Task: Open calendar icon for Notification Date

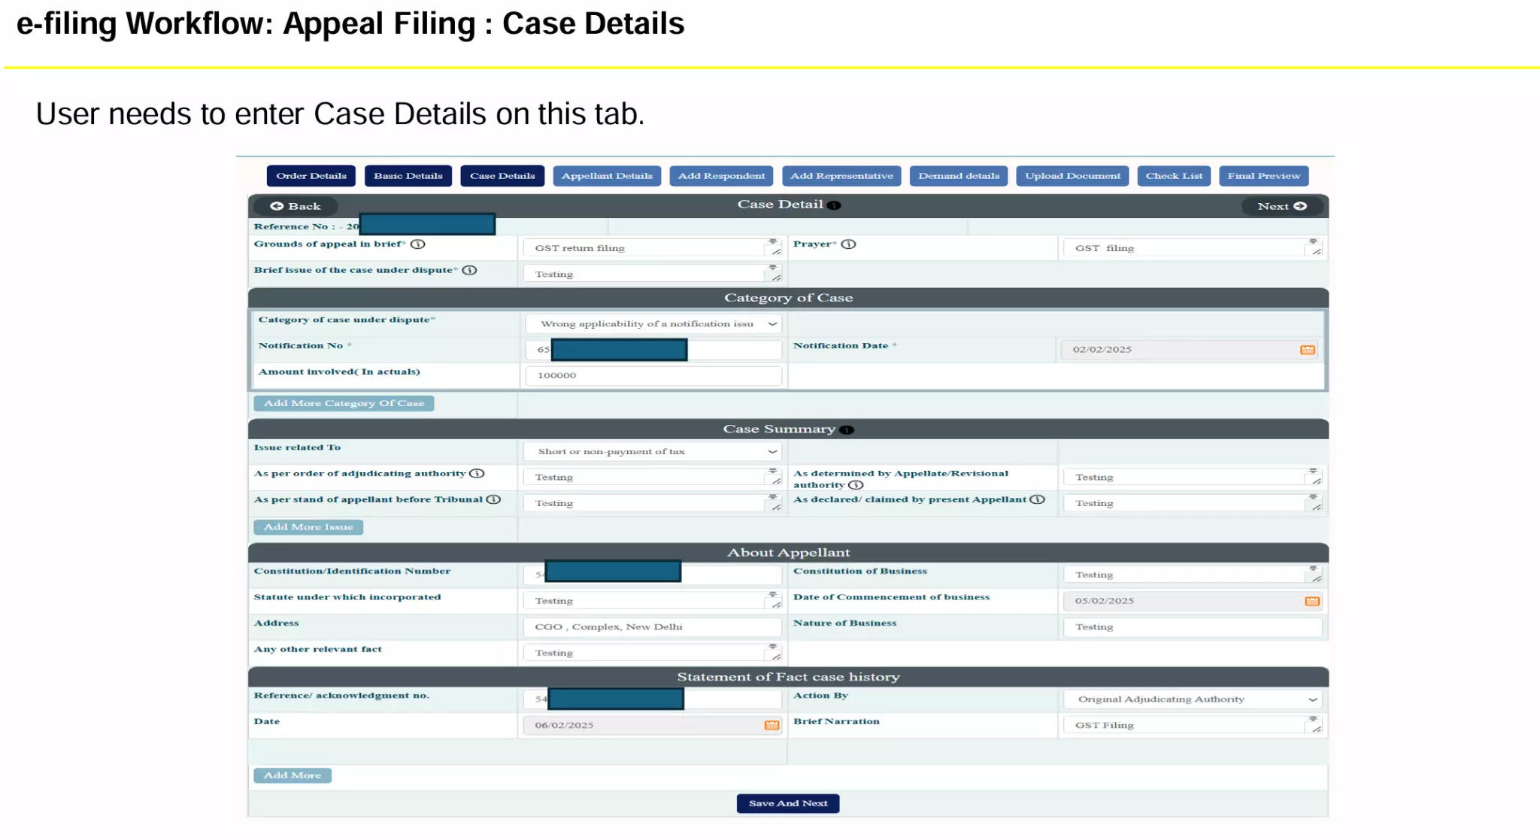Action: pos(1307,350)
